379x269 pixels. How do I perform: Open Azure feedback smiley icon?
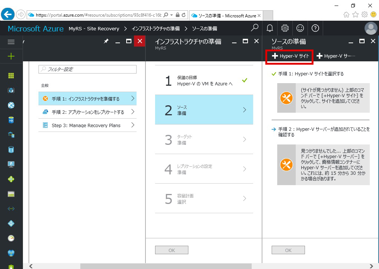point(300,28)
